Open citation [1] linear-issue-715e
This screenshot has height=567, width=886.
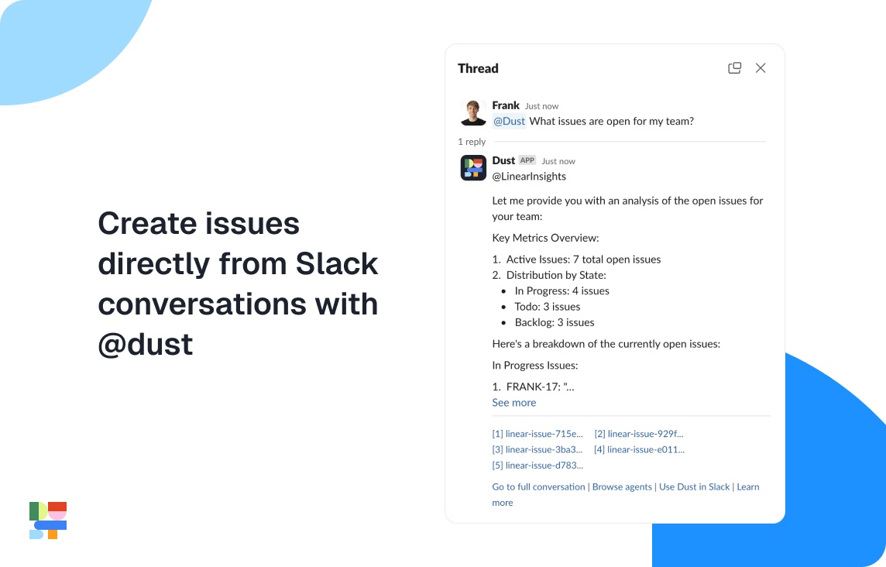pos(537,433)
